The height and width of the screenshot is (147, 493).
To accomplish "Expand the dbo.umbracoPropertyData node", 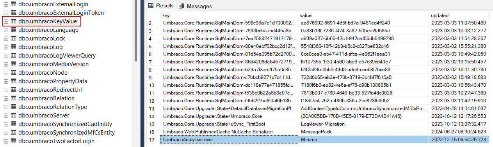I will (6, 81).
